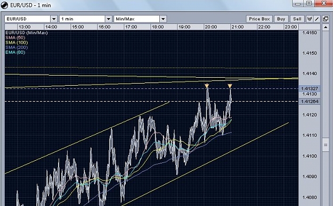
Task: Click the 1.4080 price axis label
Action: click(x=310, y=197)
